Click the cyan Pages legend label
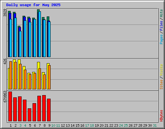The height and width of the screenshot is (129, 165). pos(161,39)
